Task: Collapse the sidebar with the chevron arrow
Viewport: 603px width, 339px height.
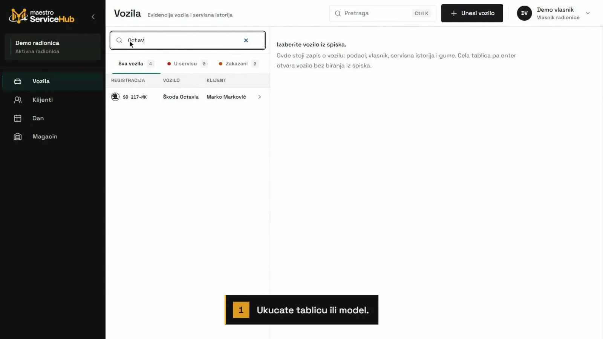Action: (93, 17)
